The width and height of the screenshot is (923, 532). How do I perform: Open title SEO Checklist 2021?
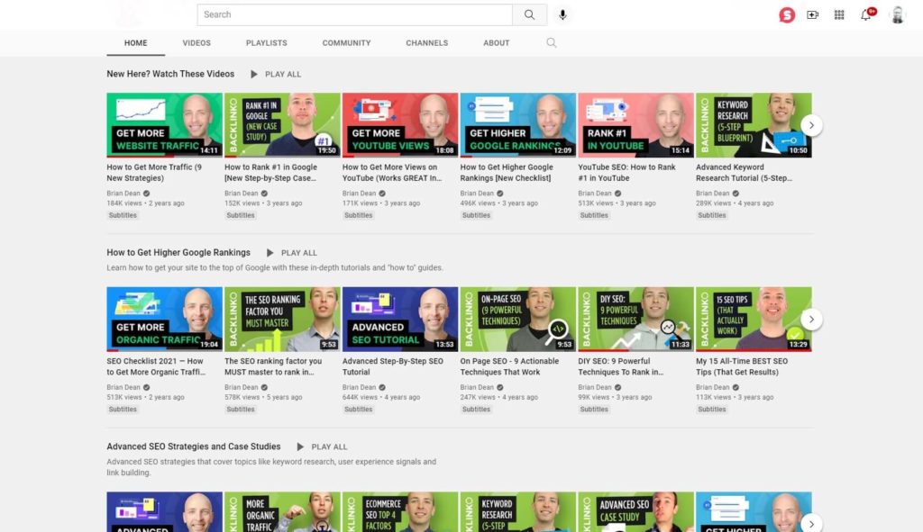click(x=156, y=366)
